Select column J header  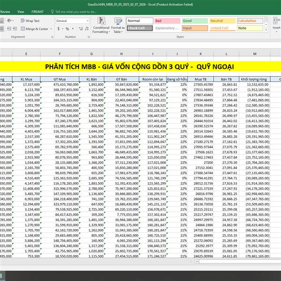click(x=177, y=54)
